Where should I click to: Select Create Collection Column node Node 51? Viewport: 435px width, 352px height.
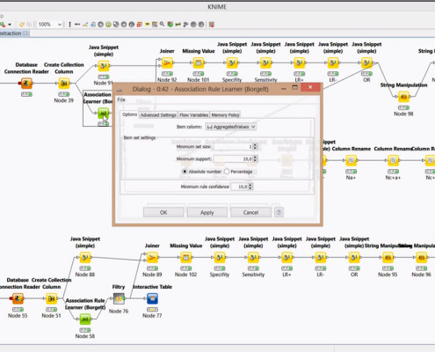pos(52,298)
